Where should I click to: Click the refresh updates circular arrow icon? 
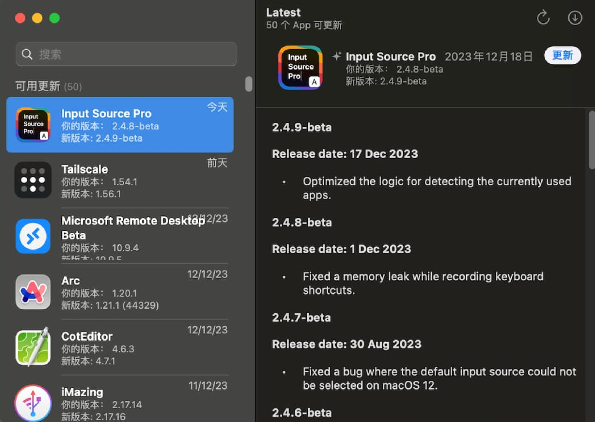[x=543, y=18]
